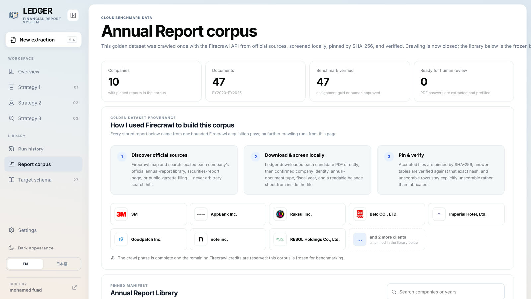Viewport: 531px width, 299px height.
Task: Expand the 'and 2 more clients' card
Action: click(x=387, y=239)
